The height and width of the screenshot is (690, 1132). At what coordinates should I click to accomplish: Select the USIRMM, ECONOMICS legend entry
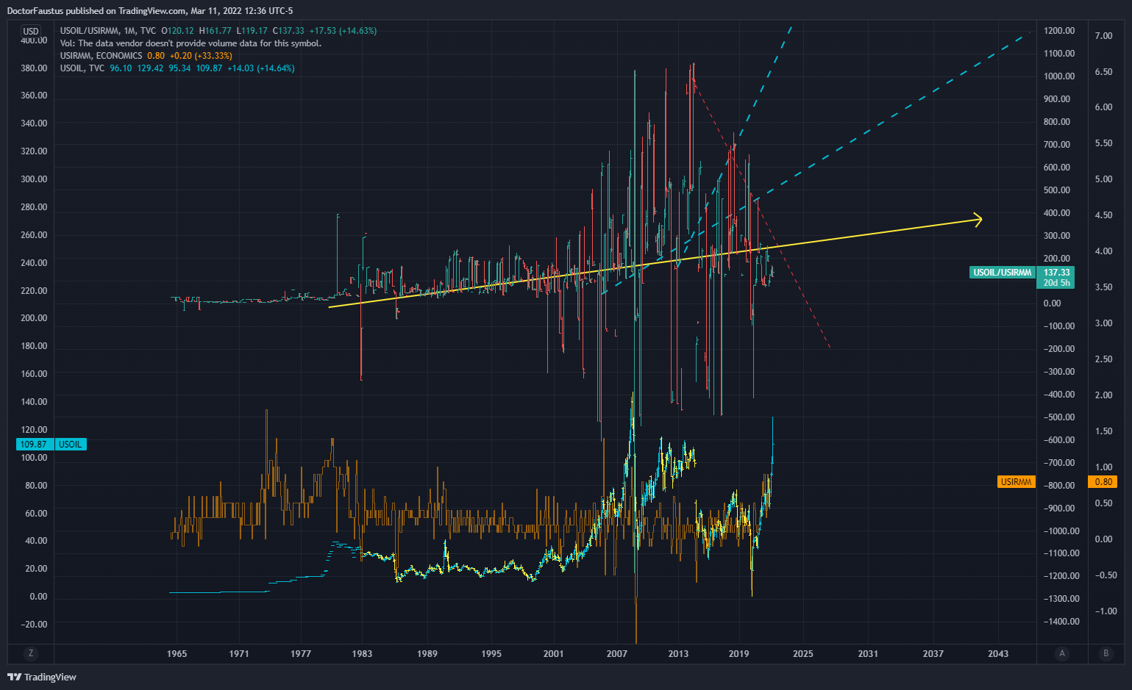pyautogui.click(x=101, y=56)
